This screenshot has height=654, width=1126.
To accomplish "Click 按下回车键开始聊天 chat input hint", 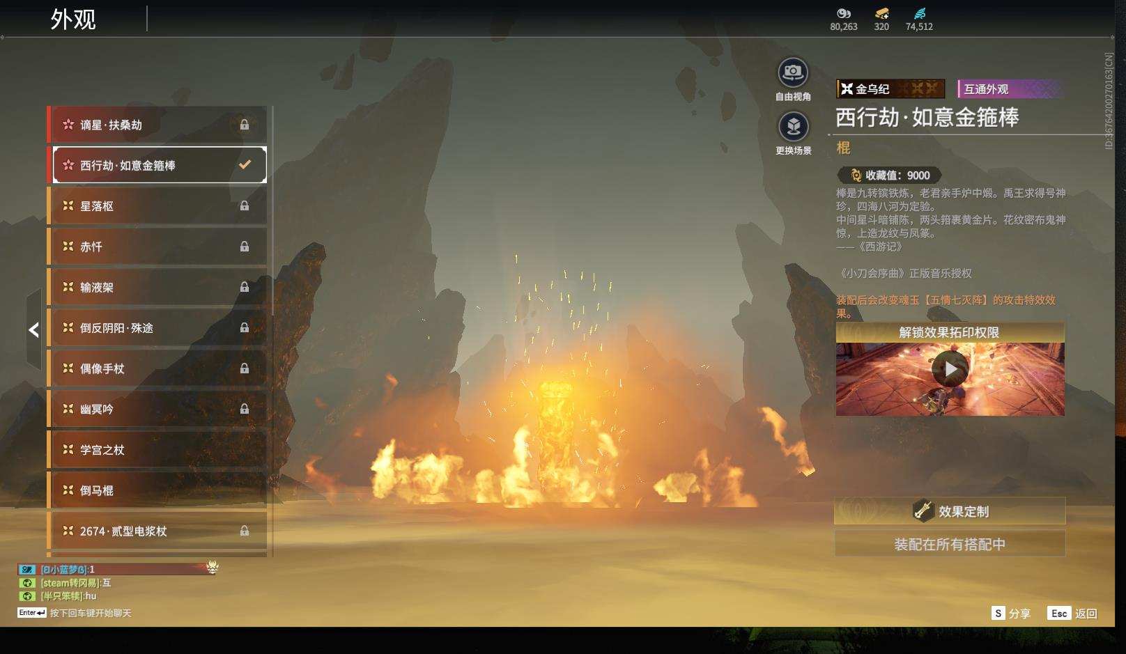I will coord(91,613).
